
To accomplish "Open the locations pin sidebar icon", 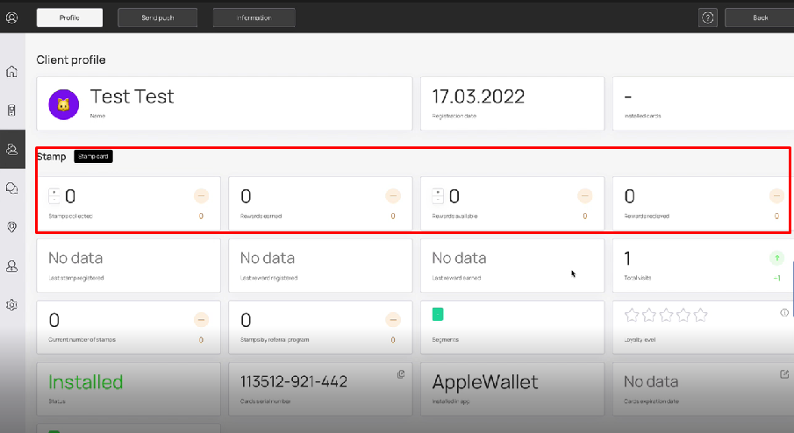I will click(11, 227).
